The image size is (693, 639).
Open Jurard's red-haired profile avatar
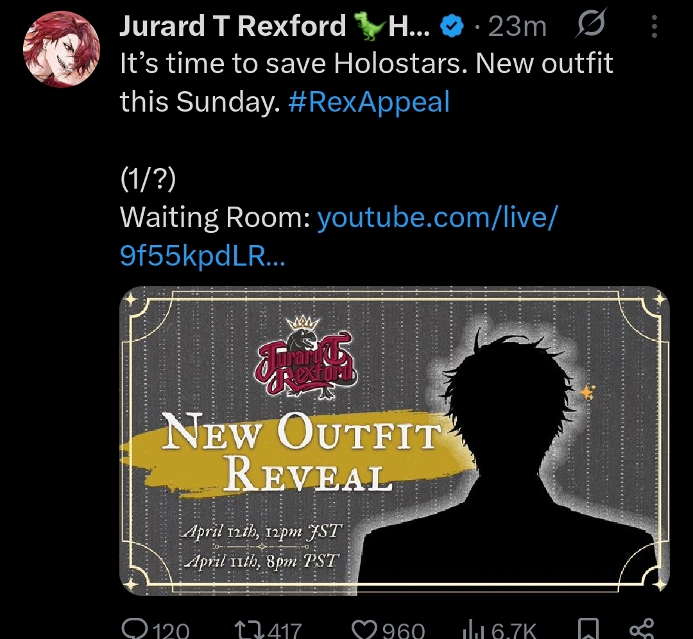coord(62,49)
